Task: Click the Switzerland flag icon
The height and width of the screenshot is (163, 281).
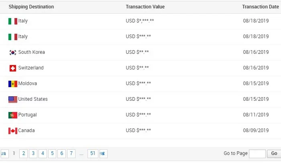Action: (x=13, y=68)
